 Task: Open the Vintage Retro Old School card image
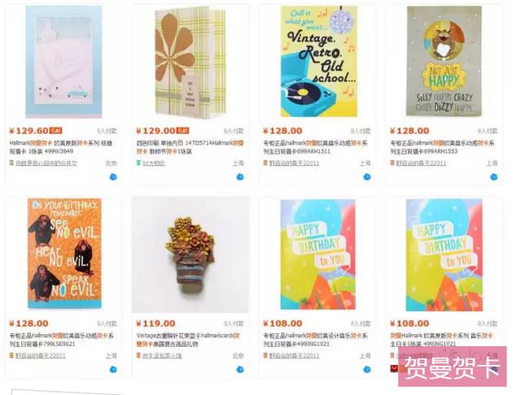318,62
